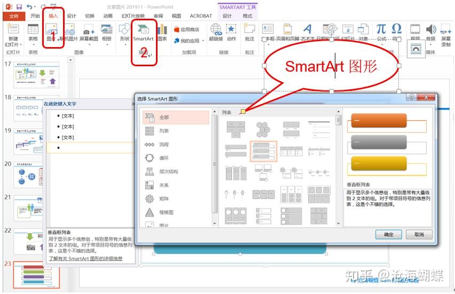Click the first [文本] bullet in text pane
The height and width of the screenshot is (294, 455).
pyautogui.click(x=68, y=116)
